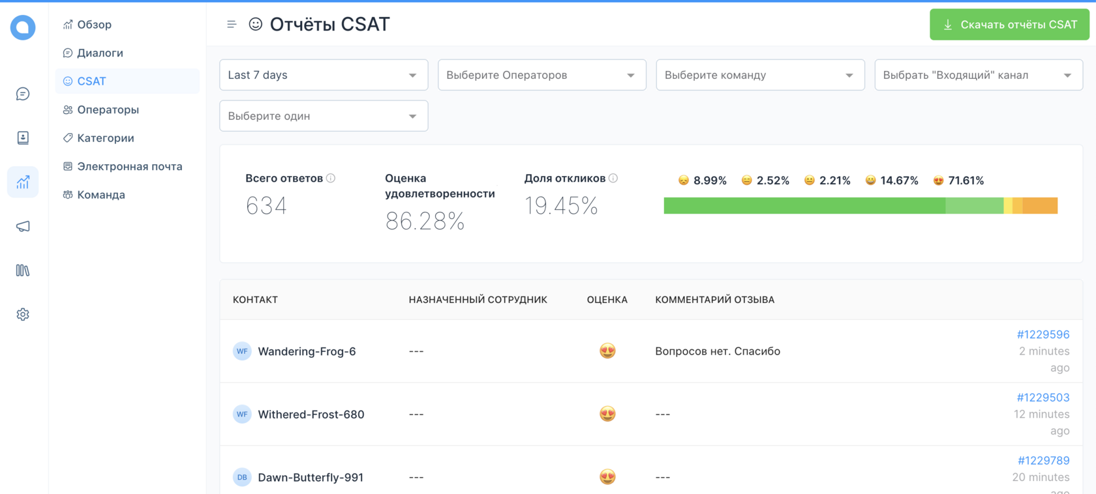
Task: Click Скачать отчёты CSAT button
Action: [x=1009, y=25]
